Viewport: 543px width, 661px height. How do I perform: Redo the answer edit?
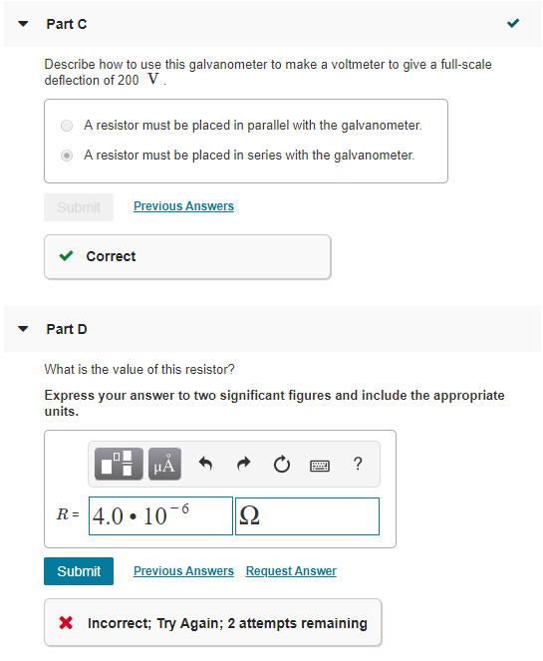(243, 464)
